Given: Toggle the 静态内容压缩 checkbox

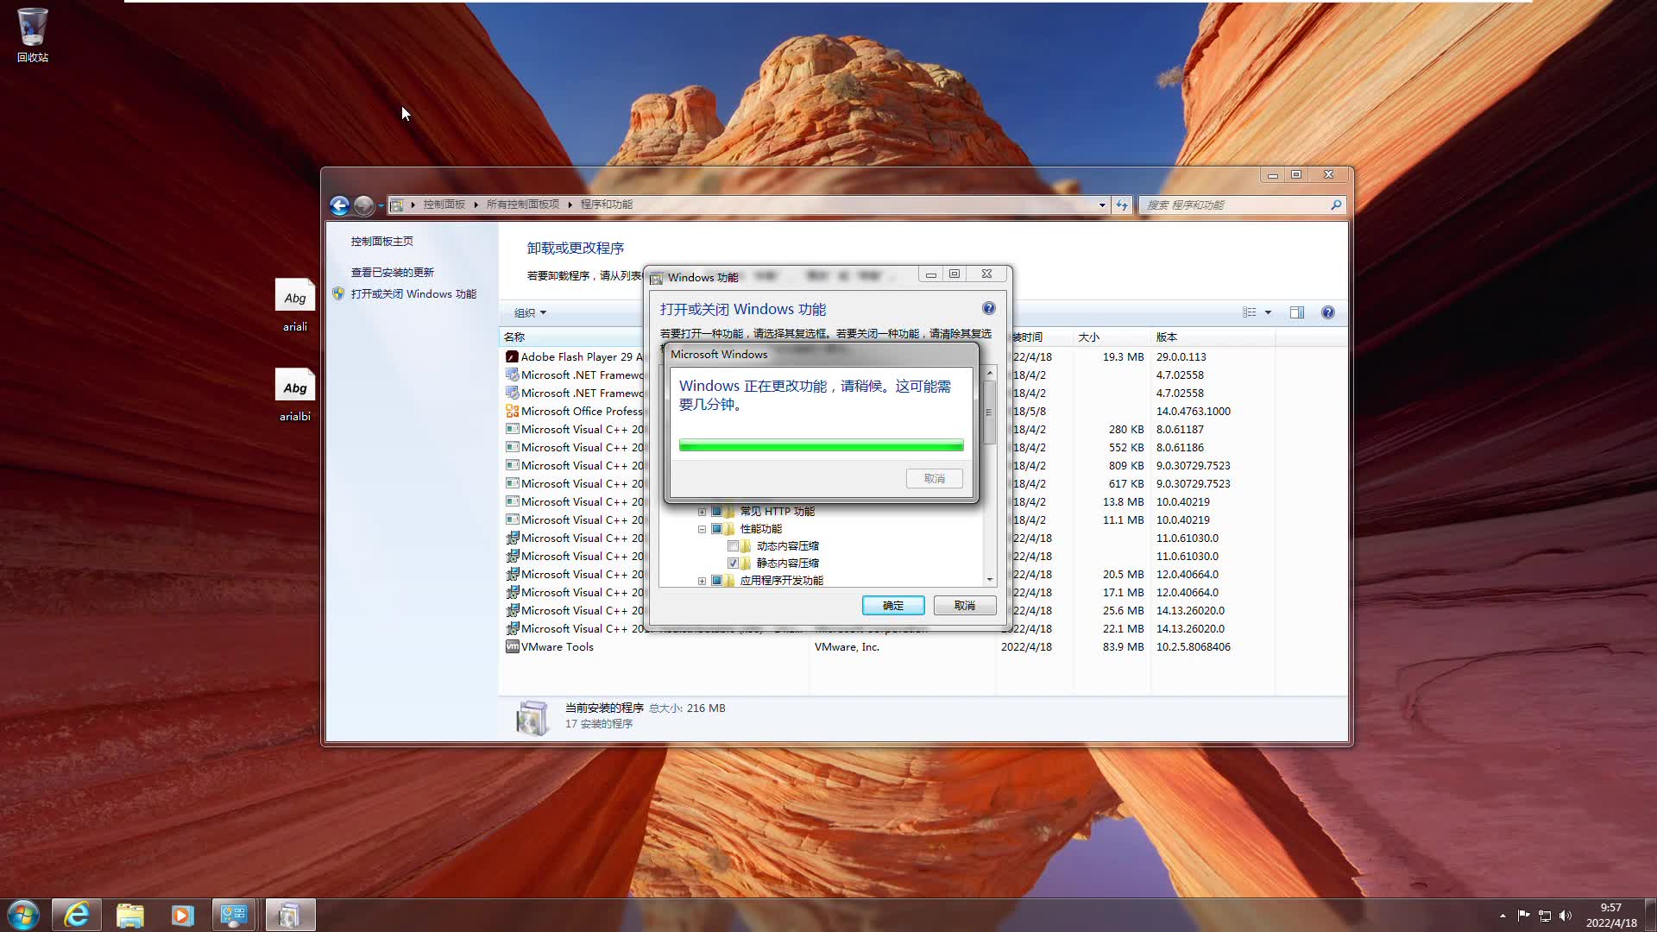Looking at the screenshot, I should (x=734, y=562).
